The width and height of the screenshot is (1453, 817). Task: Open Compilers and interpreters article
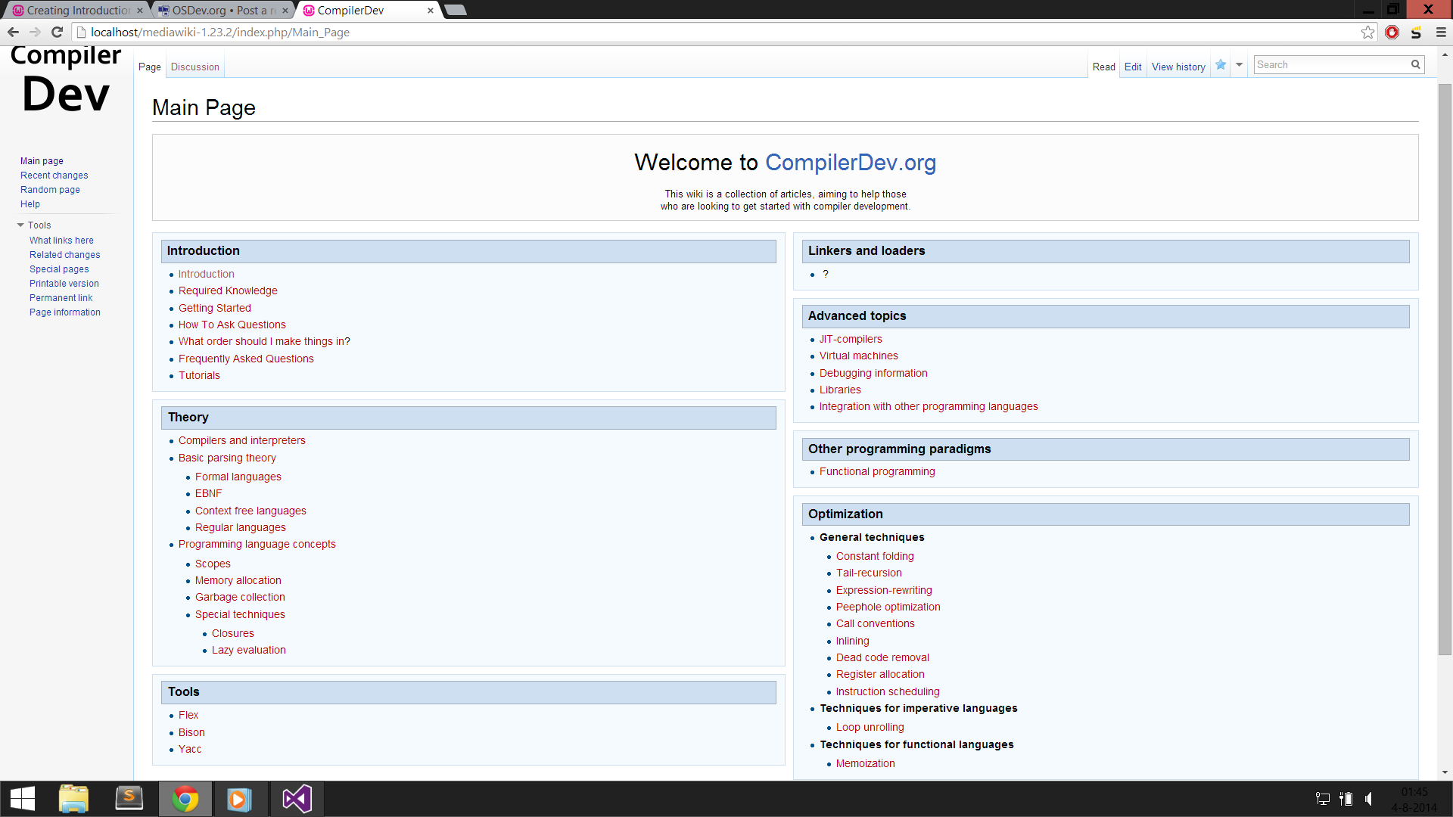pos(242,440)
